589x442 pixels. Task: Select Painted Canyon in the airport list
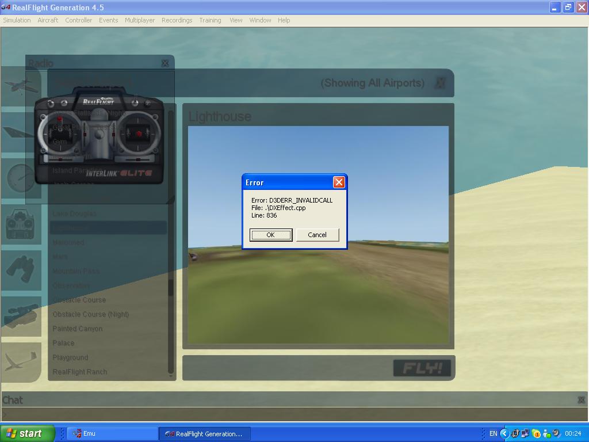pyautogui.click(x=78, y=329)
